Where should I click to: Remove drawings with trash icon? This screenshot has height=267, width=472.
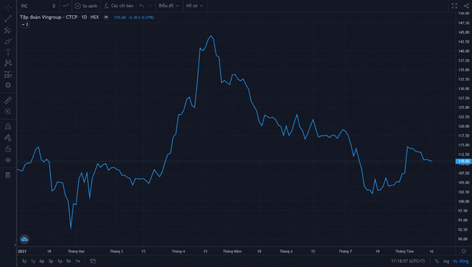8,175
